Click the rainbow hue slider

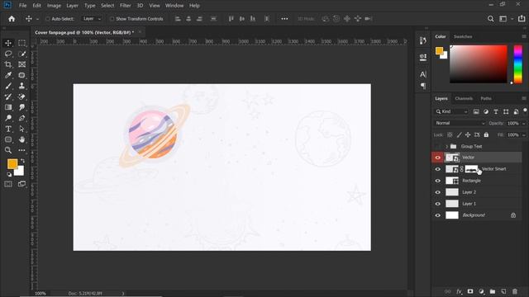[518, 64]
